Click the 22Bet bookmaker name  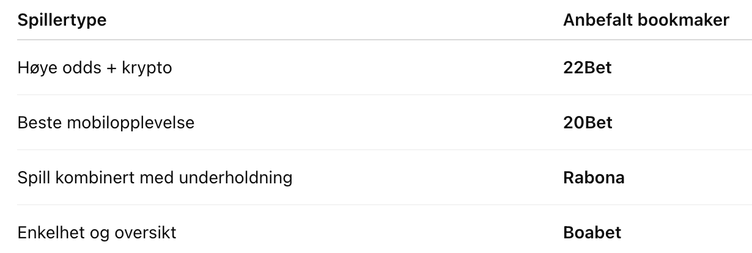(x=587, y=68)
